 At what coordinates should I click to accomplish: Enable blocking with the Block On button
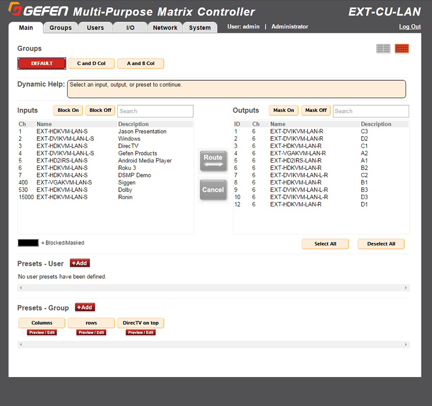coord(68,110)
